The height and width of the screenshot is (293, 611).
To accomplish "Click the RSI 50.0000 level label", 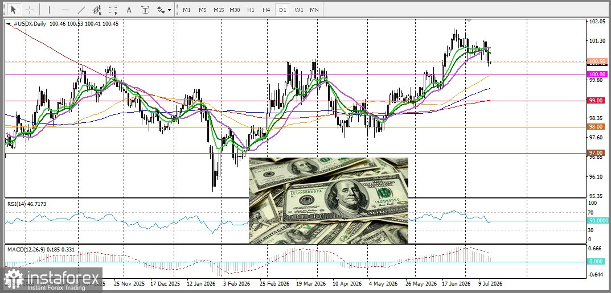I will coord(598,221).
